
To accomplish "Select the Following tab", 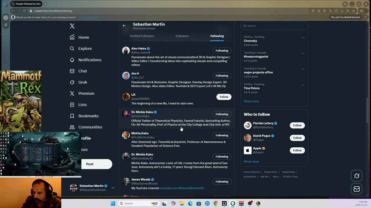I will (217, 36).
